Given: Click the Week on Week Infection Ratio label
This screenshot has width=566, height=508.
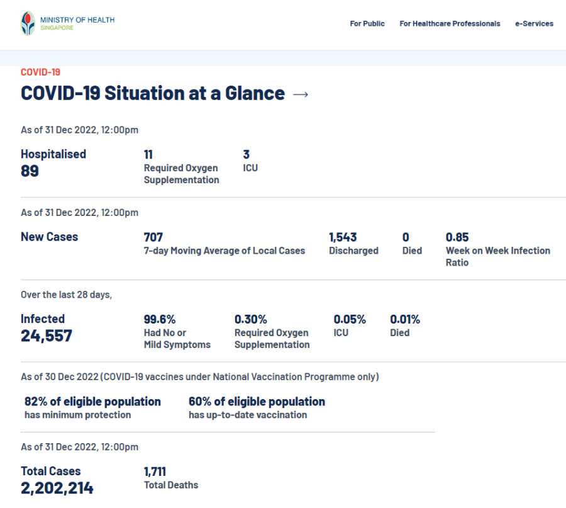Looking at the screenshot, I should click(x=497, y=256).
